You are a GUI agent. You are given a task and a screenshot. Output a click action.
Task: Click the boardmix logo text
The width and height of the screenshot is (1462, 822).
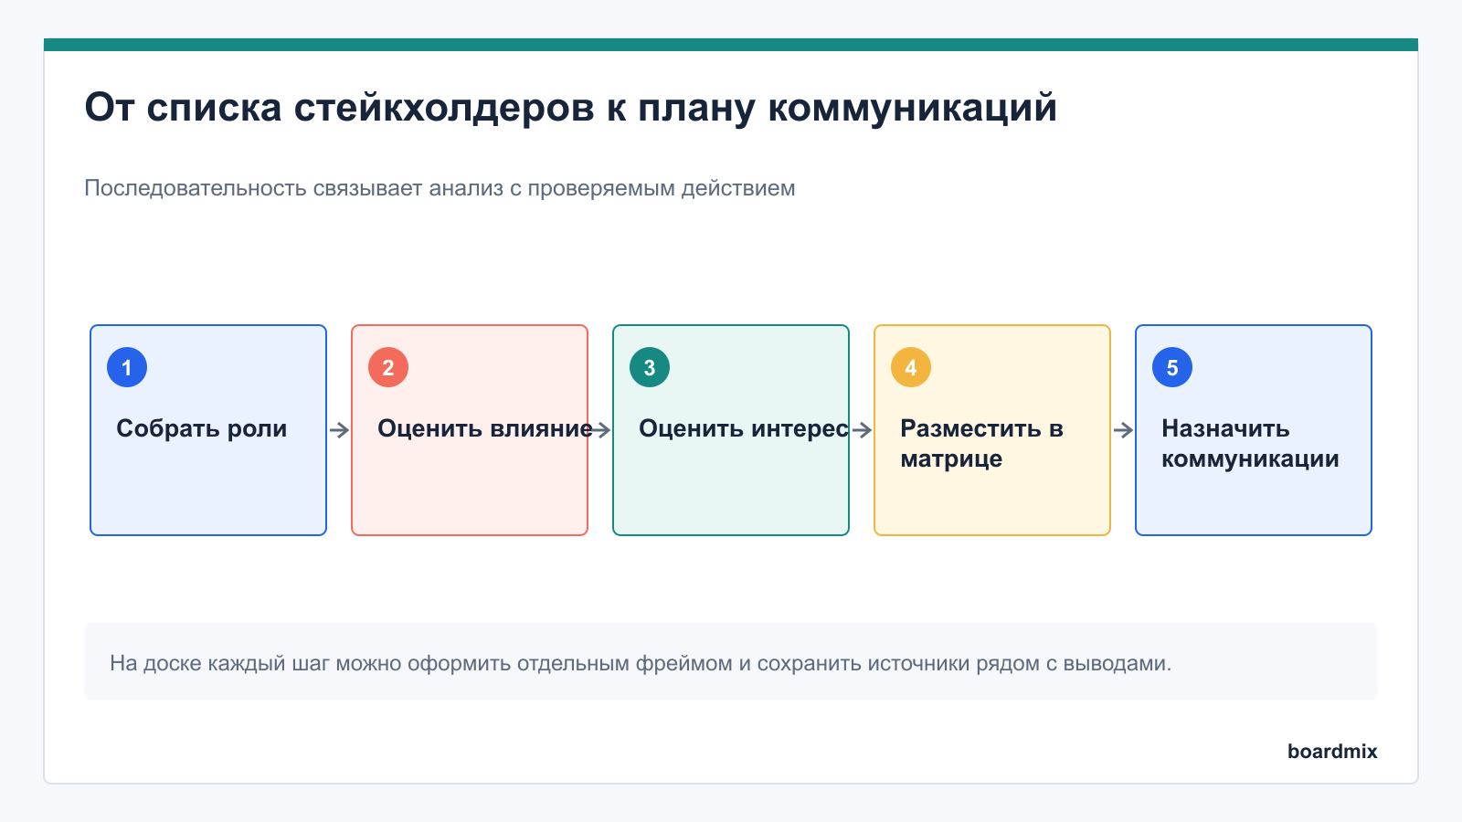pos(1332,751)
